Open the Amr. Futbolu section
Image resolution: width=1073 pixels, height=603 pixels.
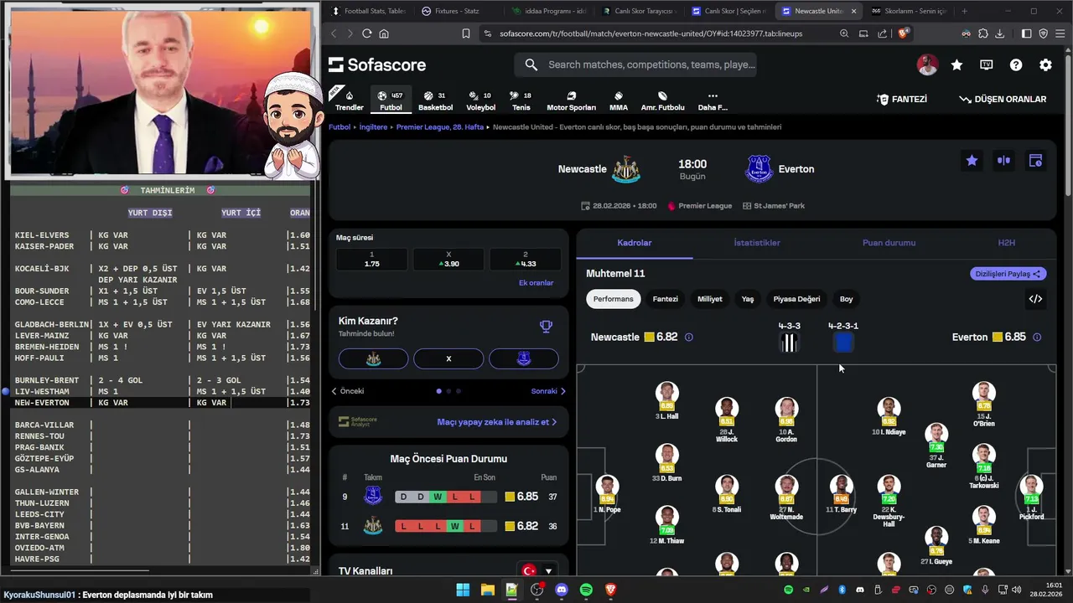click(662, 100)
